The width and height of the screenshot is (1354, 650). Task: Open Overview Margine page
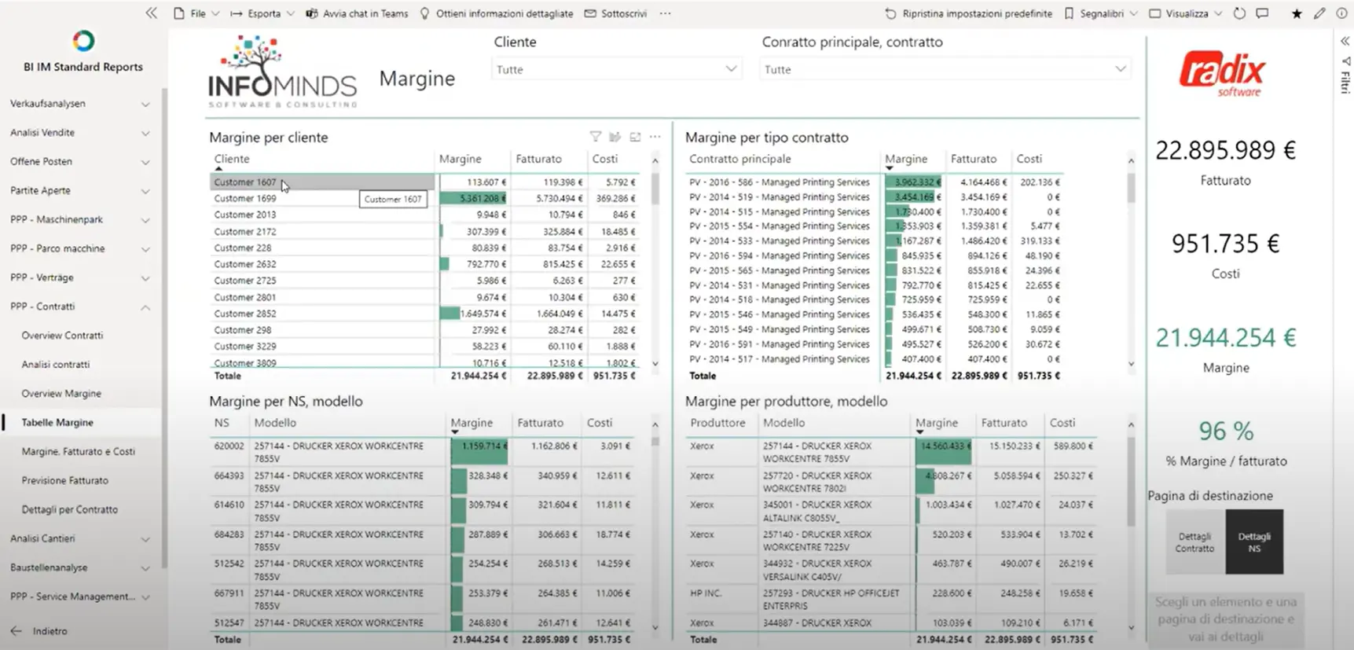pyautogui.click(x=61, y=394)
